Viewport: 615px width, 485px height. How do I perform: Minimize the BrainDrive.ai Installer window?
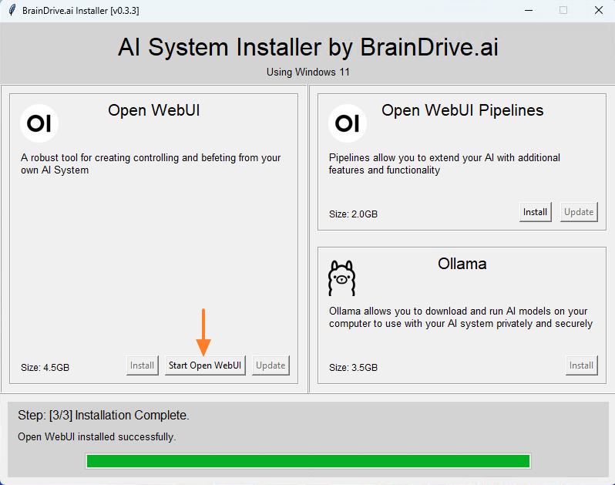(x=529, y=10)
